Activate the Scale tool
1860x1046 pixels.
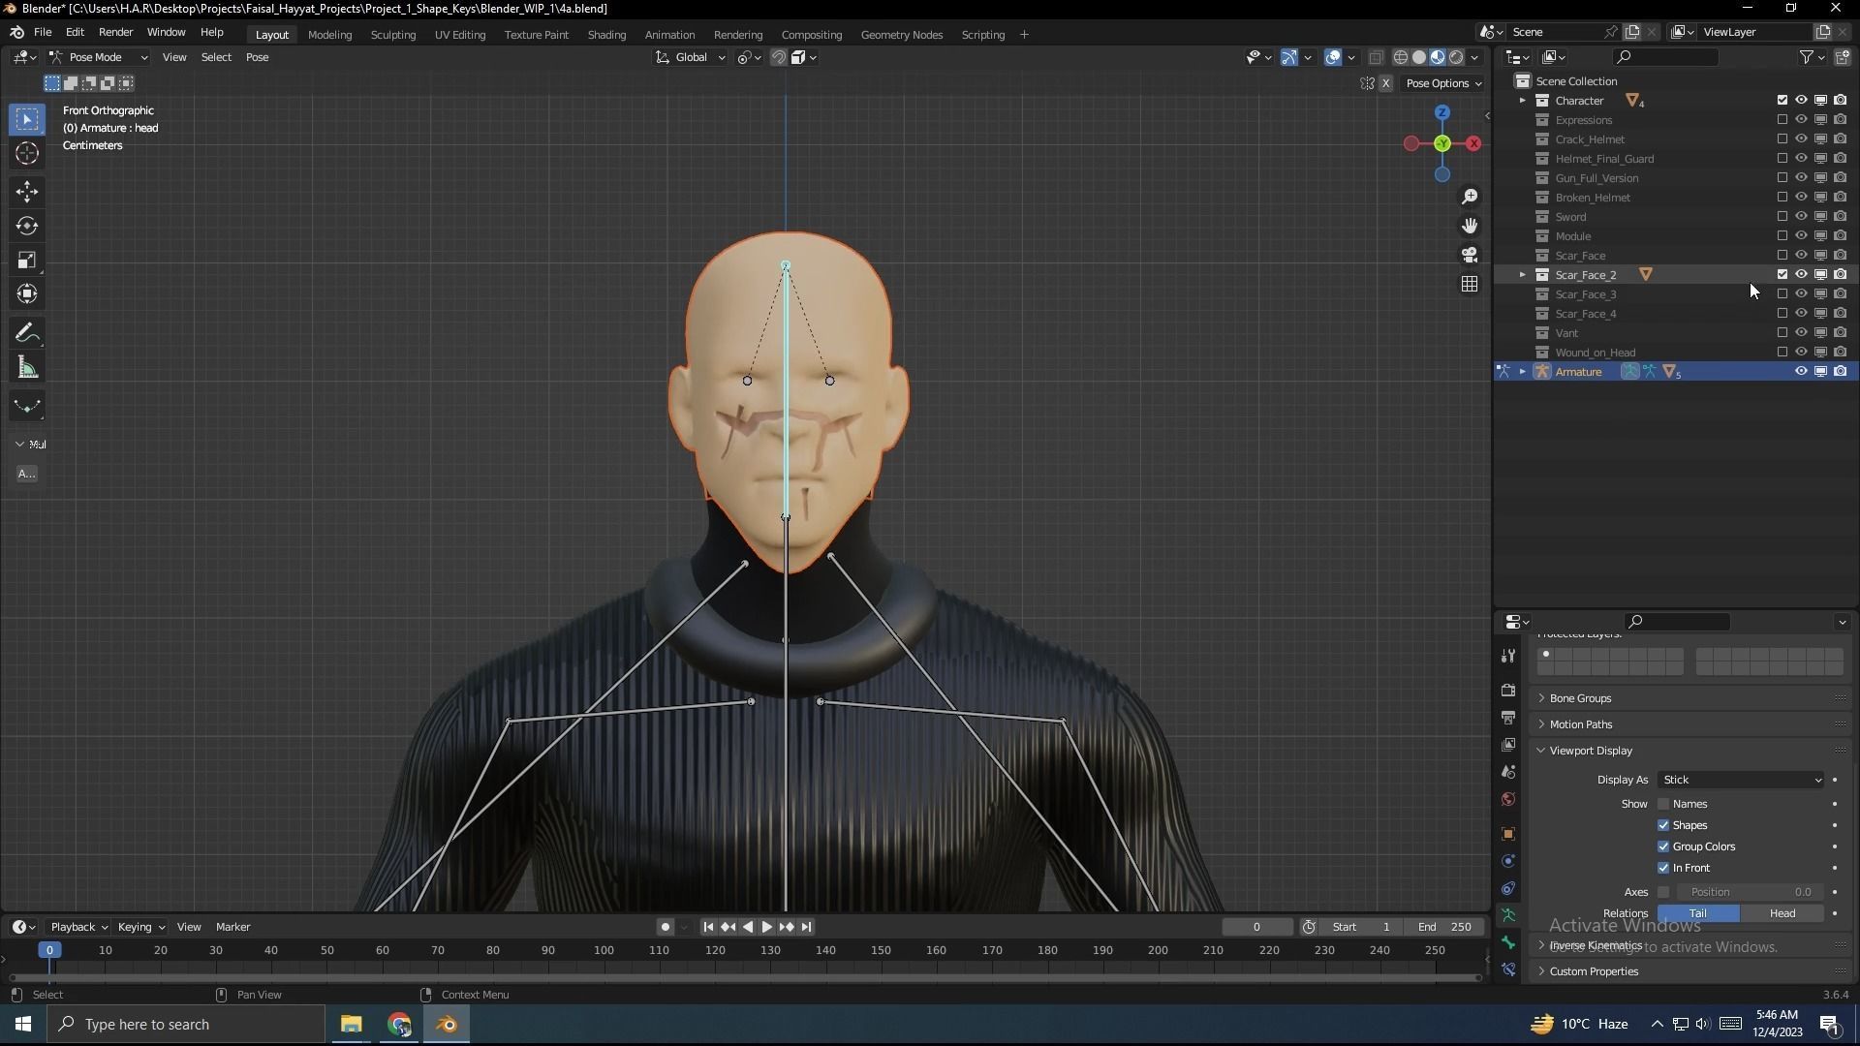click(27, 260)
